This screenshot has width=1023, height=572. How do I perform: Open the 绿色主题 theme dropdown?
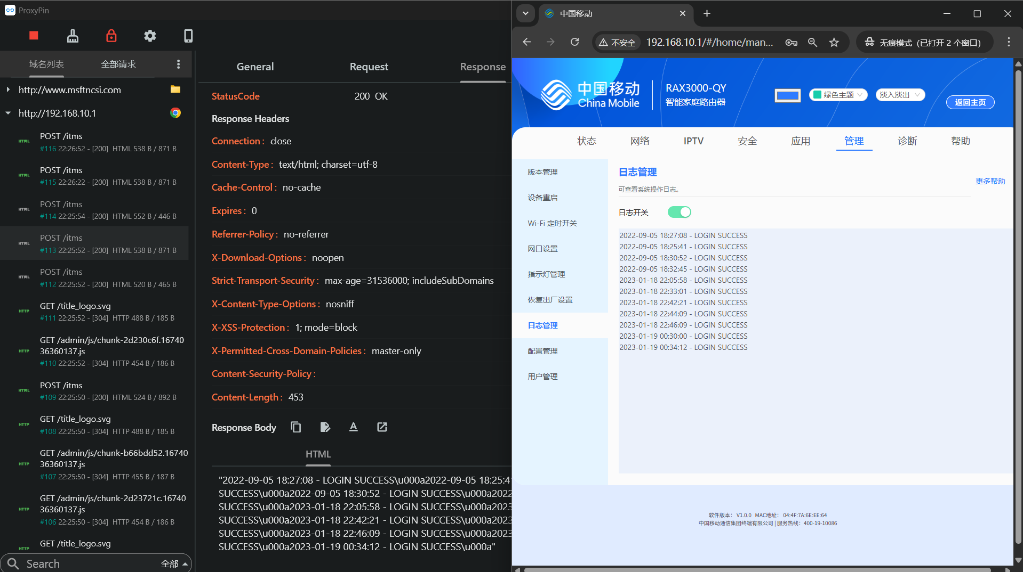[838, 95]
